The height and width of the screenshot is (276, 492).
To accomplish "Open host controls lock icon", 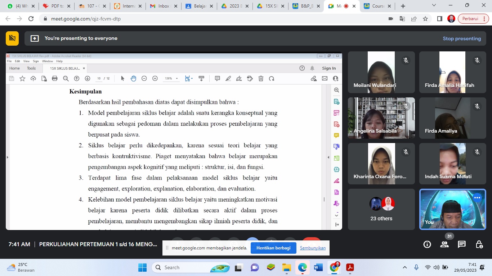I will [x=479, y=244].
